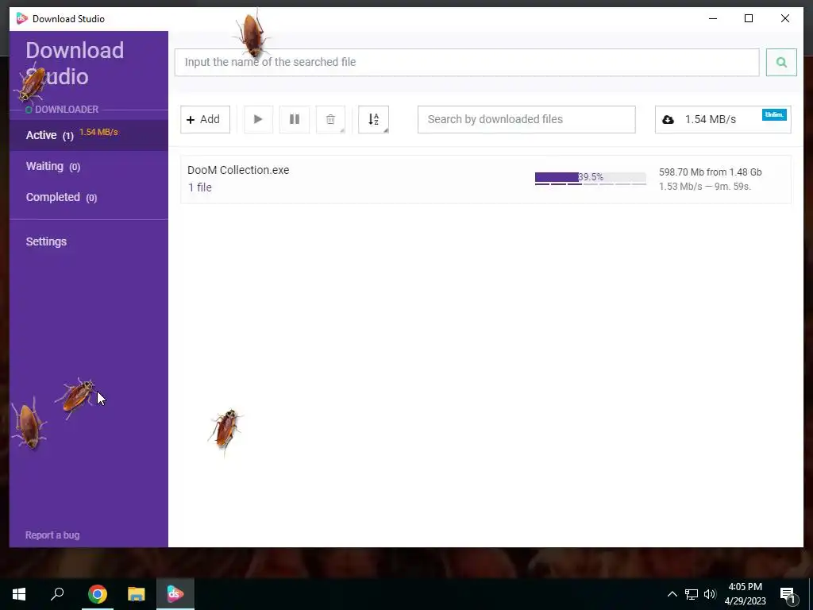The width and height of the screenshot is (813, 610).
Task: Expand the hidden system tray icons chevron
Action: (672, 594)
